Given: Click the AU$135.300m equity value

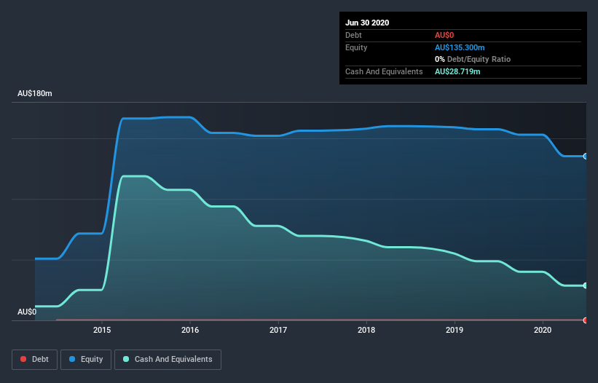Looking at the screenshot, I should (460, 47).
